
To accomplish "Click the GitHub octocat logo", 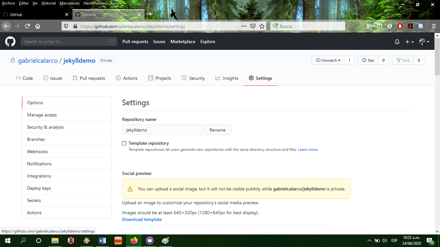I will [x=10, y=41].
